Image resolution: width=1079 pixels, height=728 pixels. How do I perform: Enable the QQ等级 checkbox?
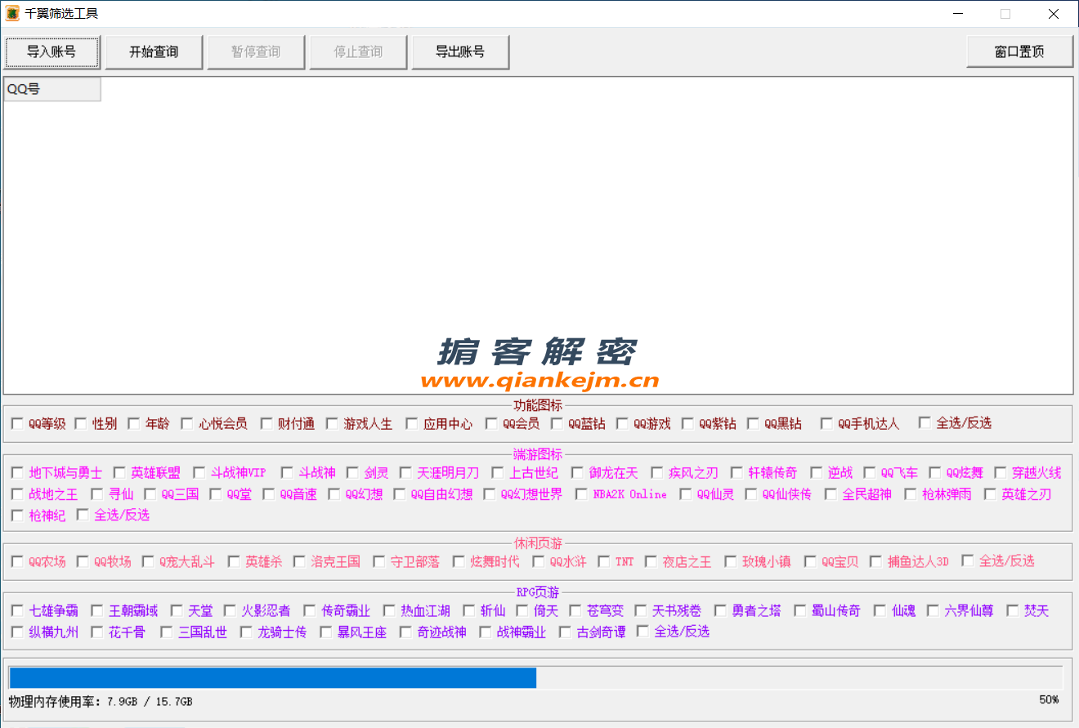point(17,423)
